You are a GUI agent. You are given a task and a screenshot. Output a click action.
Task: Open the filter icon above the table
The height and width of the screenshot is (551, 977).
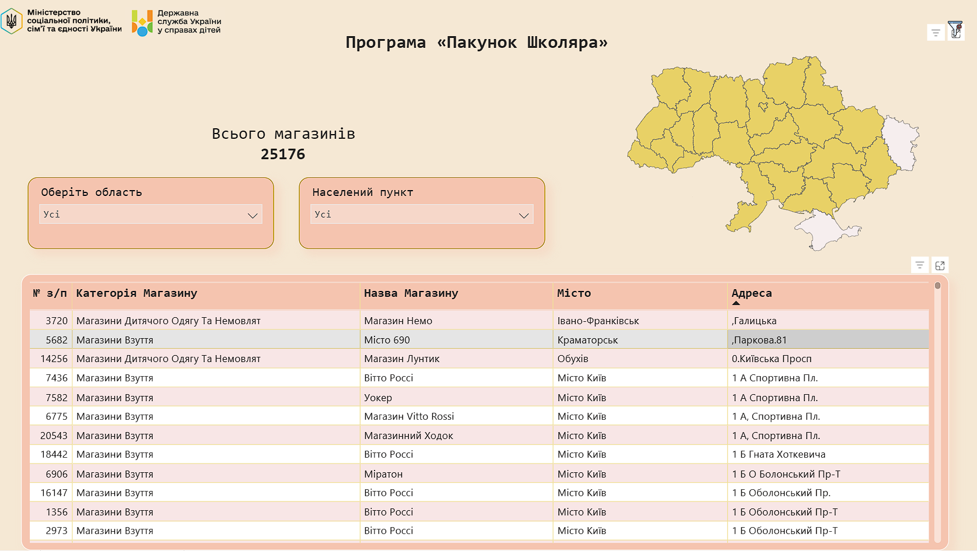coord(920,265)
